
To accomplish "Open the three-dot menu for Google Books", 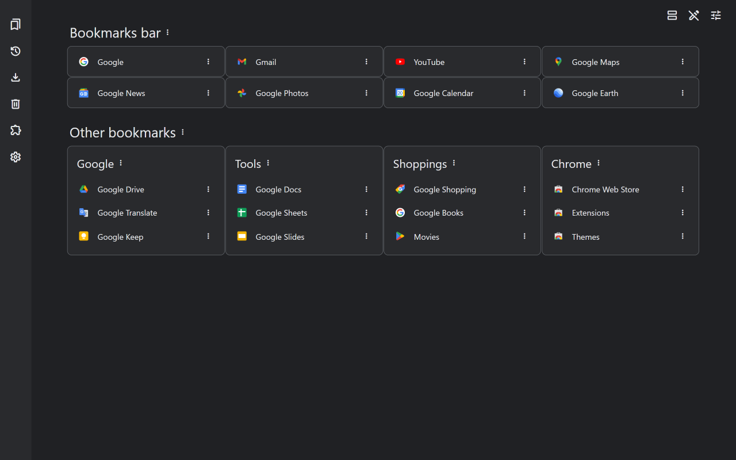I will [x=524, y=213].
